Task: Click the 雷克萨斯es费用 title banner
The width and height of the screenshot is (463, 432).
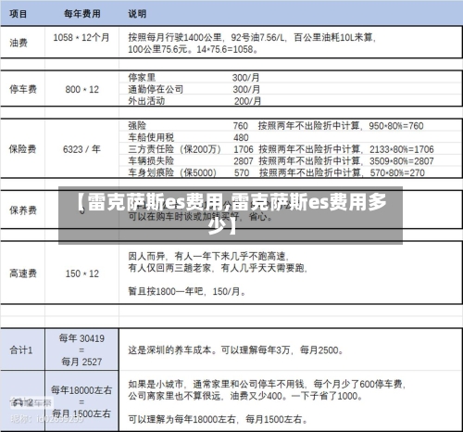Action: [231, 215]
